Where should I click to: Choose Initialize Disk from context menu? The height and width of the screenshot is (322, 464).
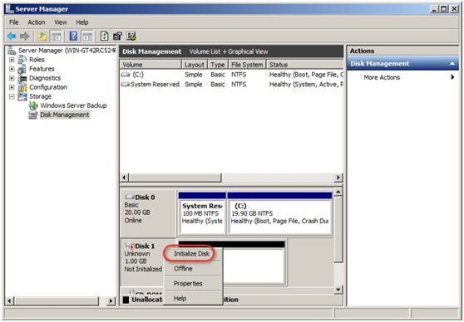pyautogui.click(x=191, y=253)
